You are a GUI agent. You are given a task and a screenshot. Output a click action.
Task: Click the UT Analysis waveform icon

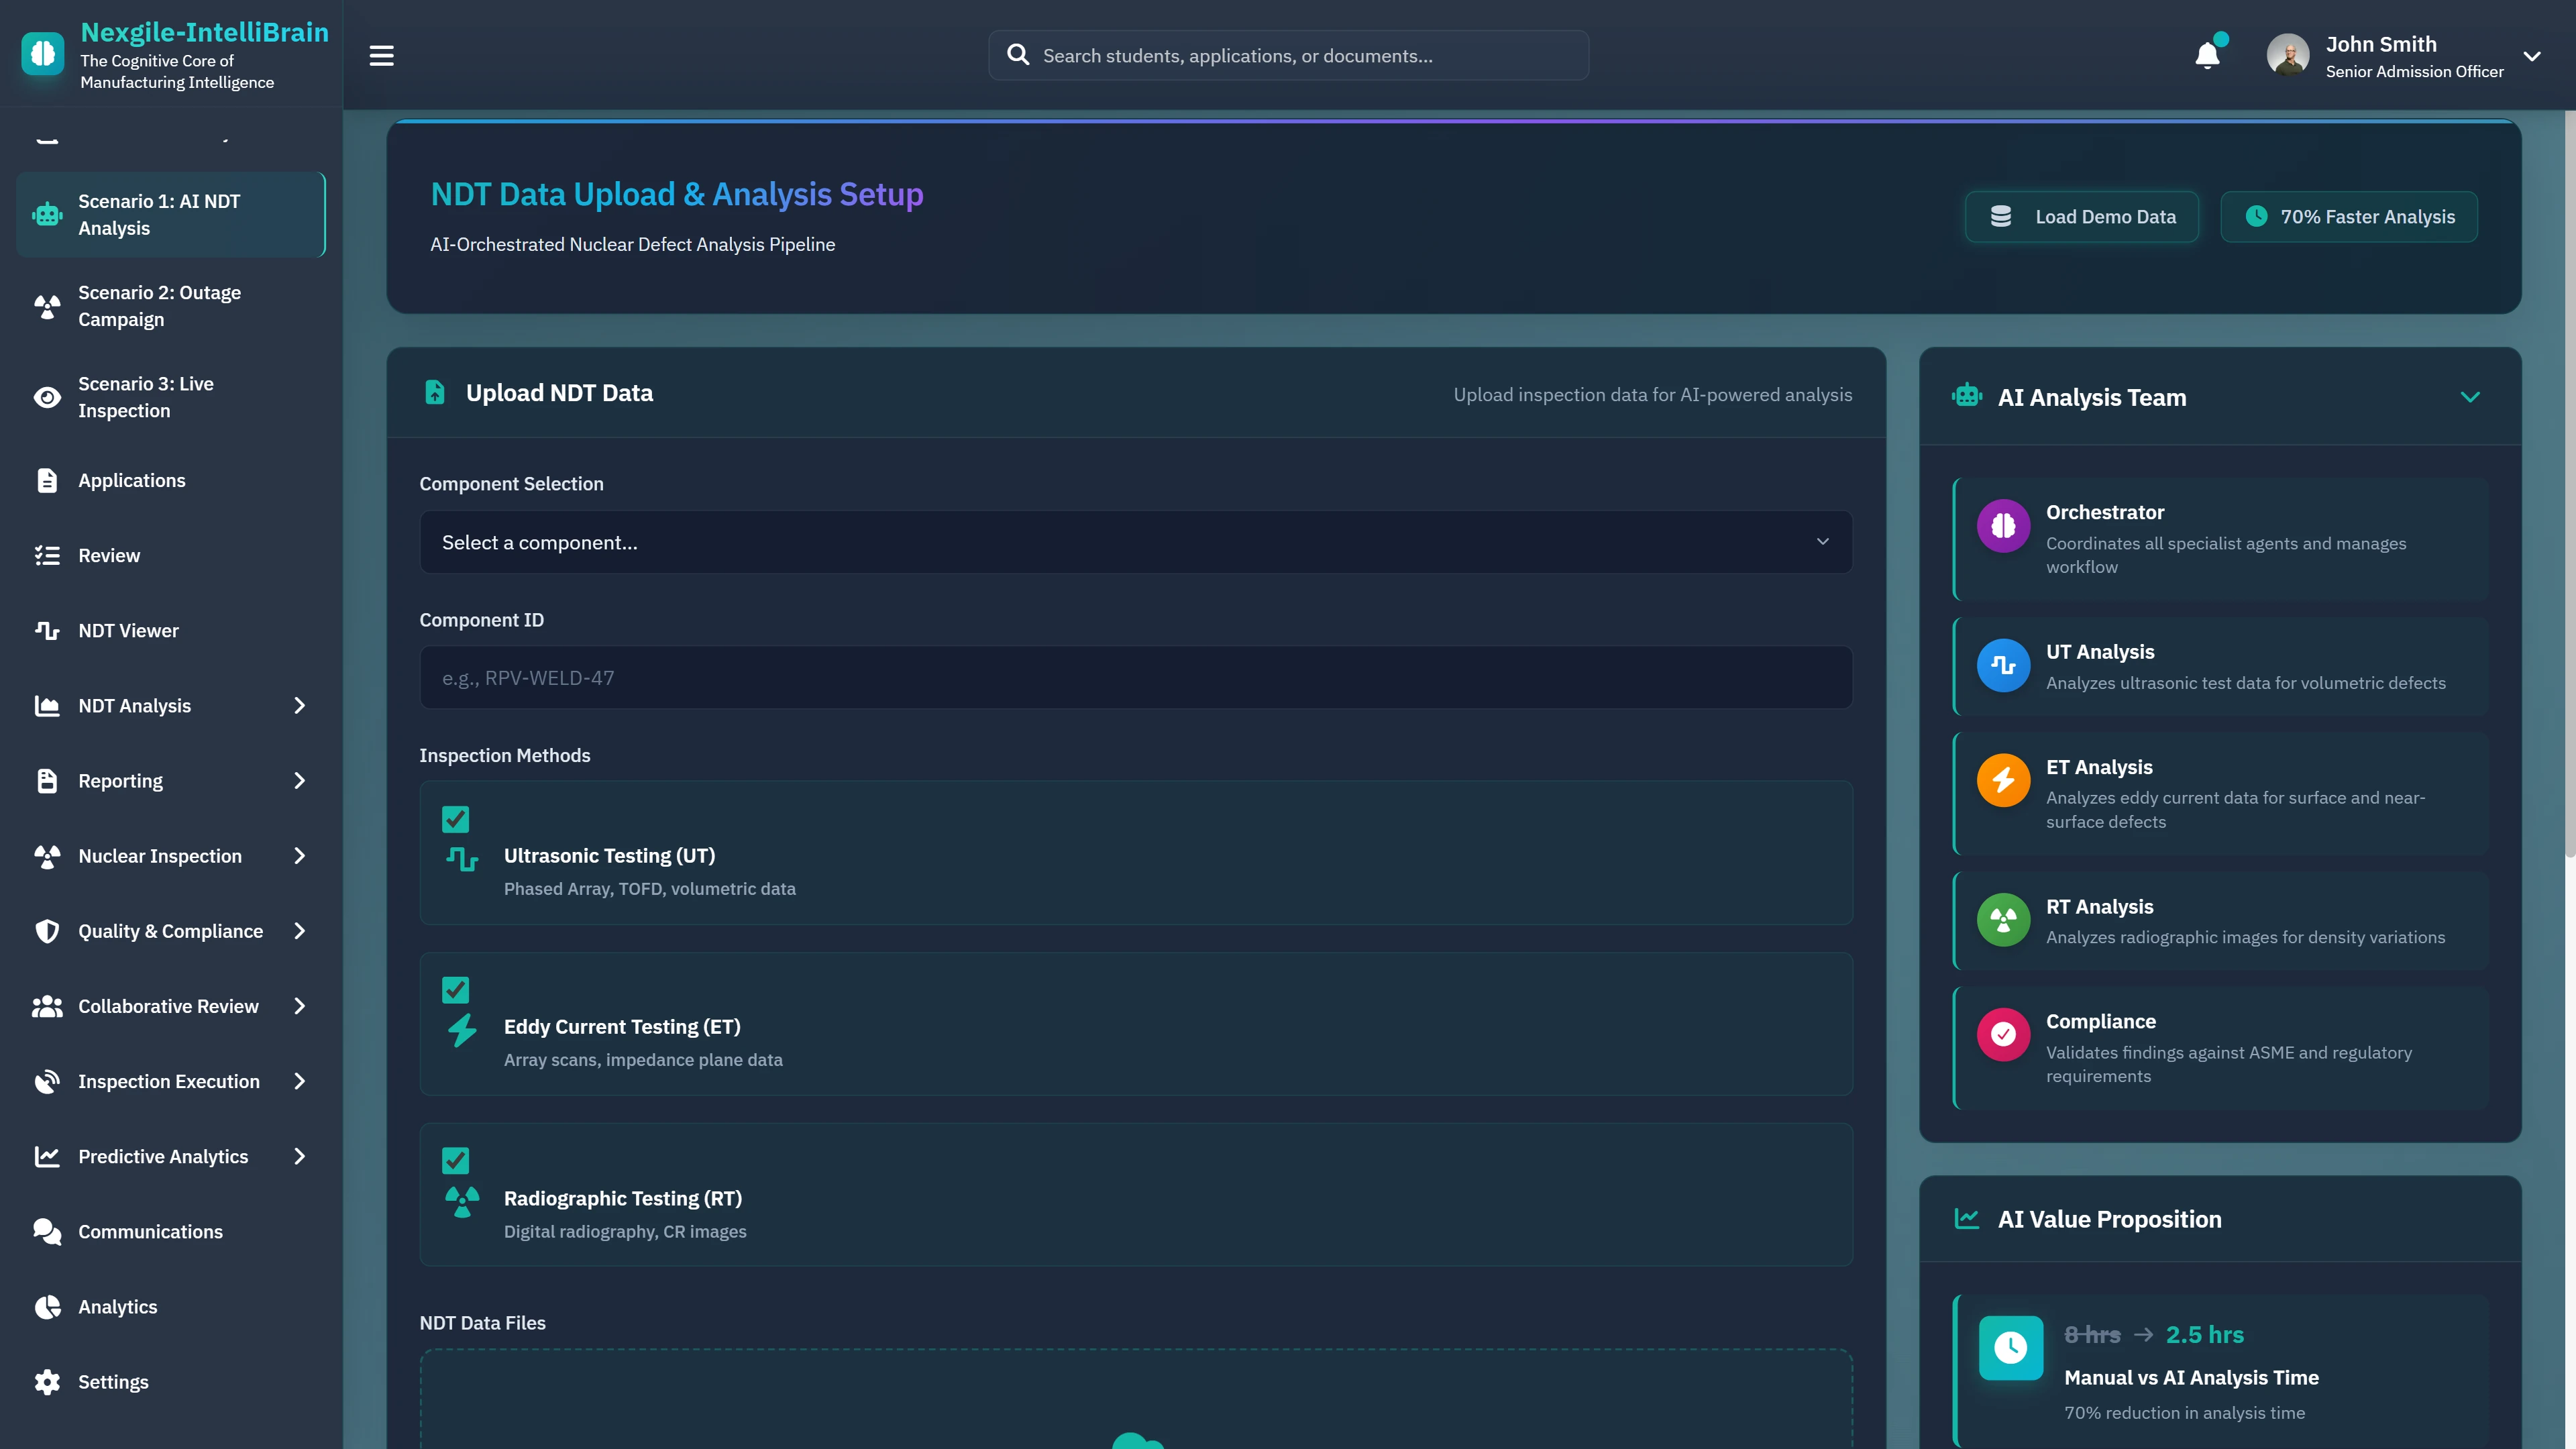click(2003, 665)
